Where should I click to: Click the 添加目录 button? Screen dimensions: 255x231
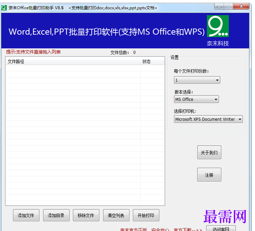(x=56, y=215)
